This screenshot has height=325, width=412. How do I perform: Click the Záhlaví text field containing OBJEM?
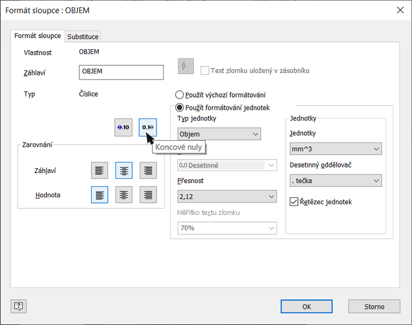tap(122, 72)
